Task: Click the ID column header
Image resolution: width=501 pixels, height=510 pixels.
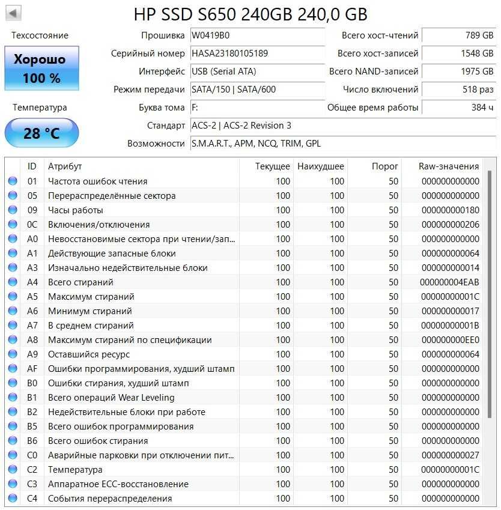Action: [x=32, y=166]
